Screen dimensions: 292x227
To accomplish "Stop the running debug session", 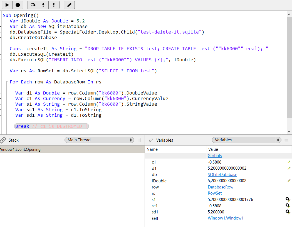I will pyautogui.click(x=17, y=5).
